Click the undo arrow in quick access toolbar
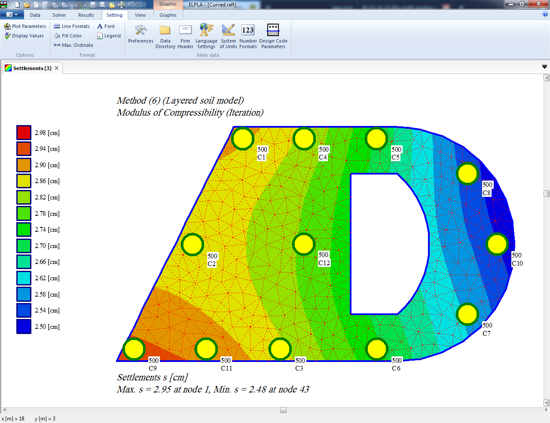Viewport: 550px width, 423px height. (x=131, y=5)
